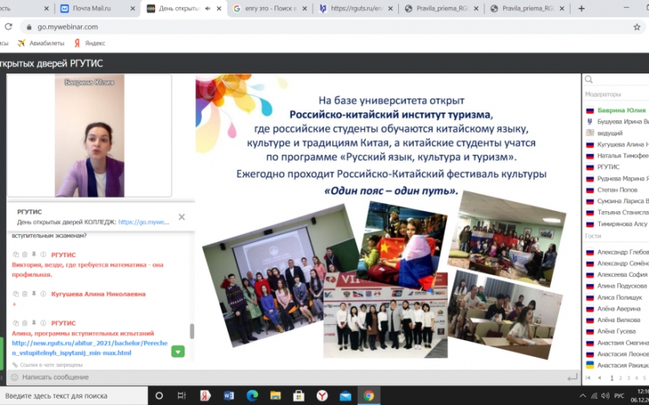
Task: Click Windows taskbar search box
Action: click(x=74, y=396)
